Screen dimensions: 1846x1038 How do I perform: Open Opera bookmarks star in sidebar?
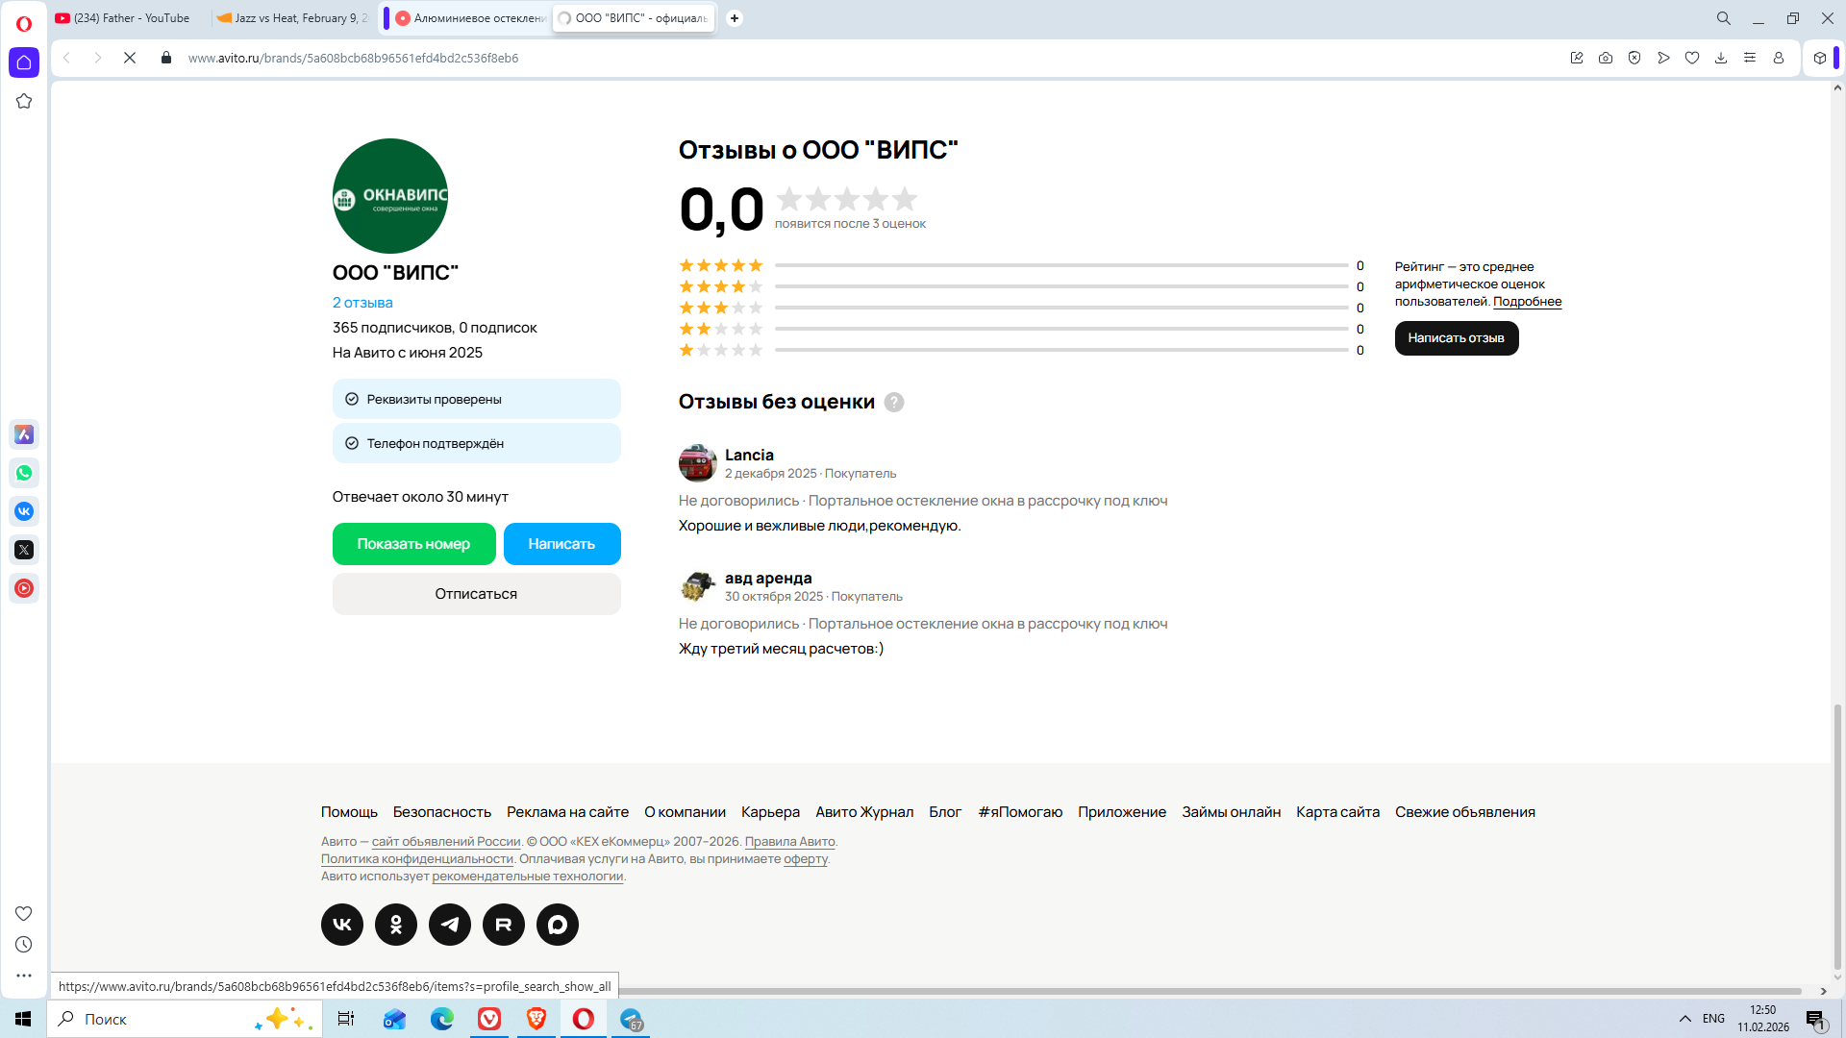[x=24, y=101]
